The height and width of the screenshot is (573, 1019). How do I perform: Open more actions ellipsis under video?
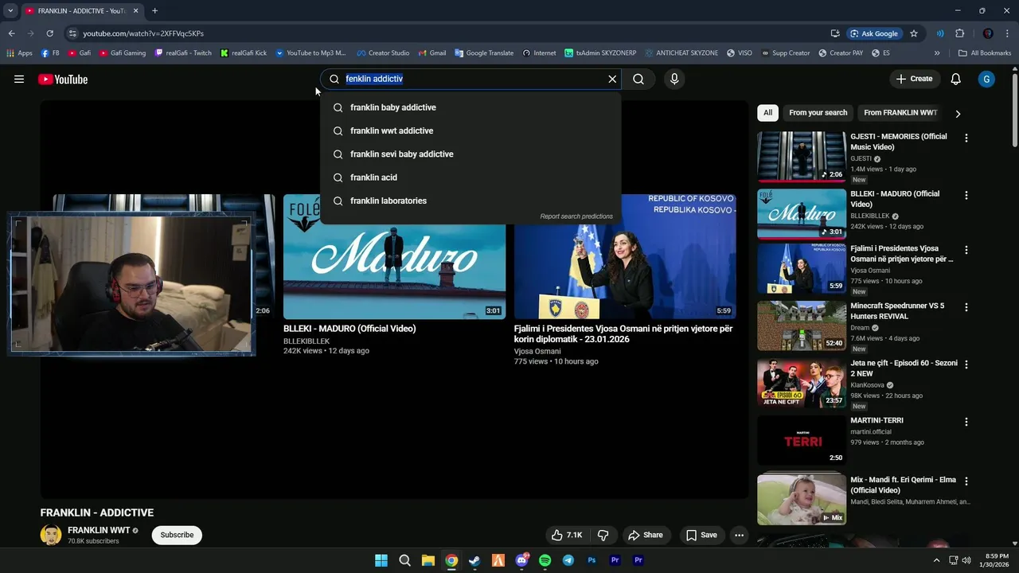click(x=739, y=535)
